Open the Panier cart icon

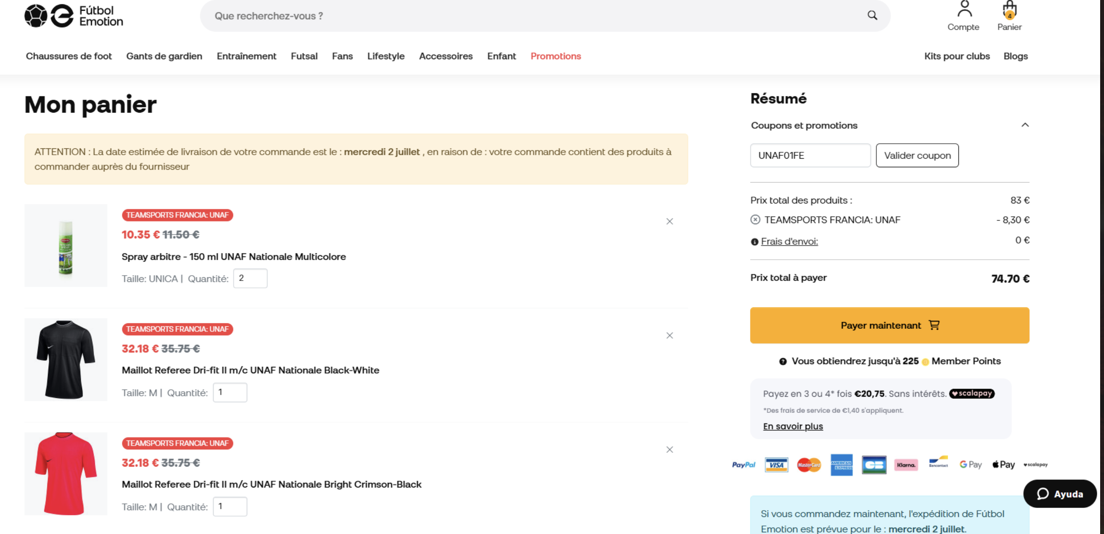pos(1009,16)
